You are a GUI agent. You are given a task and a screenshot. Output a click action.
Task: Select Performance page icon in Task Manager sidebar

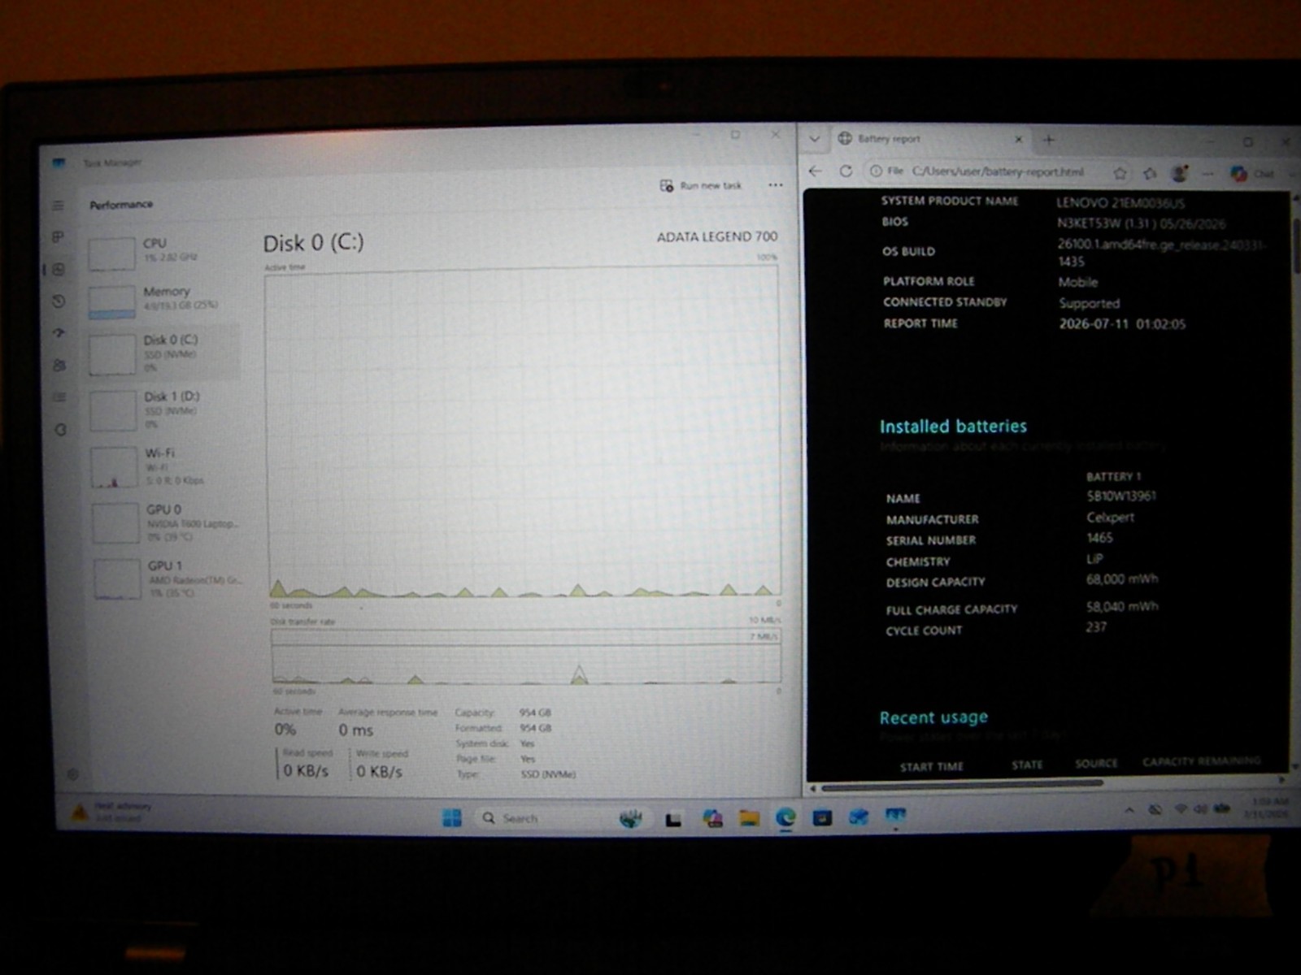pos(59,269)
